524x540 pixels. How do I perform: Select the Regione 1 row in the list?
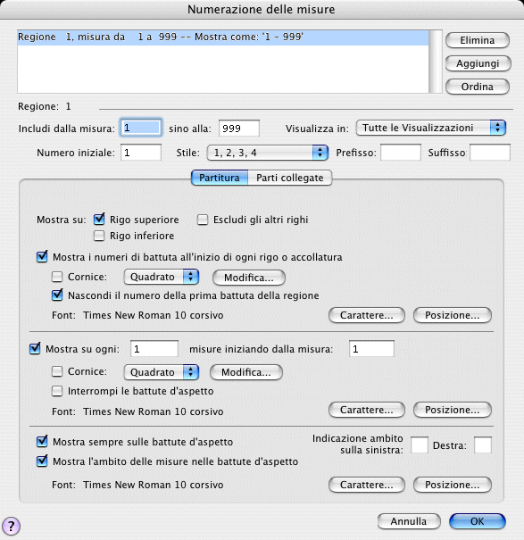click(223, 37)
